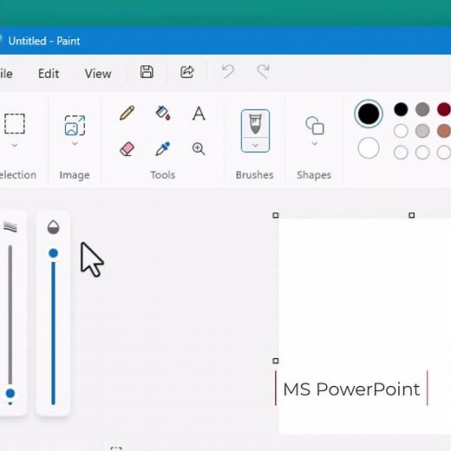Open the File menu
This screenshot has height=451, width=451.
coord(6,74)
